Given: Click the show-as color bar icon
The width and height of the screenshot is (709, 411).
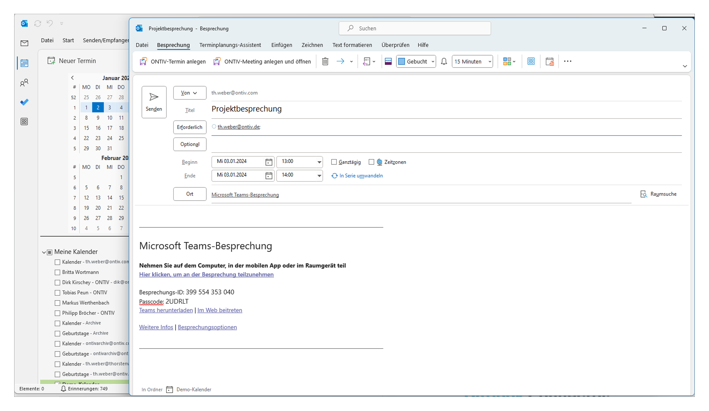Looking at the screenshot, I should point(388,61).
